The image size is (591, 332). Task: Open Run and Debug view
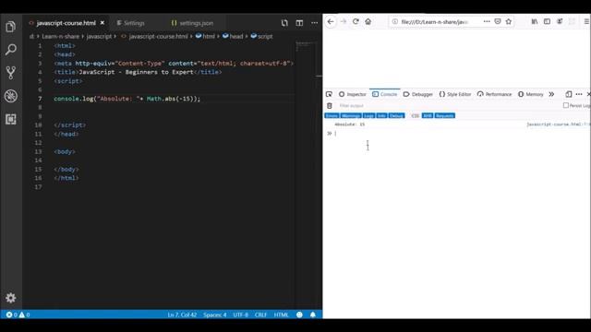(10, 96)
